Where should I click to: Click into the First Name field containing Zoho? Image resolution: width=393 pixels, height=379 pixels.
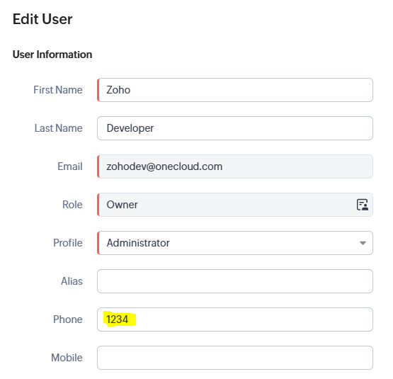point(235,90)
